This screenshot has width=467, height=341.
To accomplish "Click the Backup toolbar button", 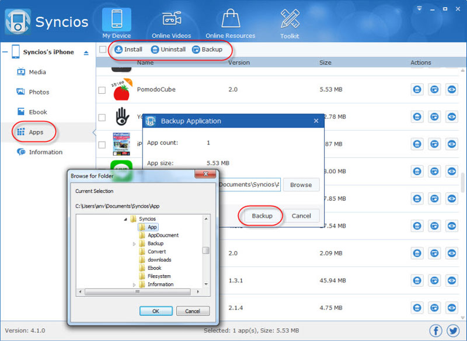I will (x=207, y=50).
